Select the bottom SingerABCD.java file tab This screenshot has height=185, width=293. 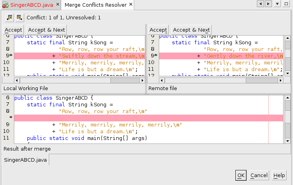coord(25,160)
